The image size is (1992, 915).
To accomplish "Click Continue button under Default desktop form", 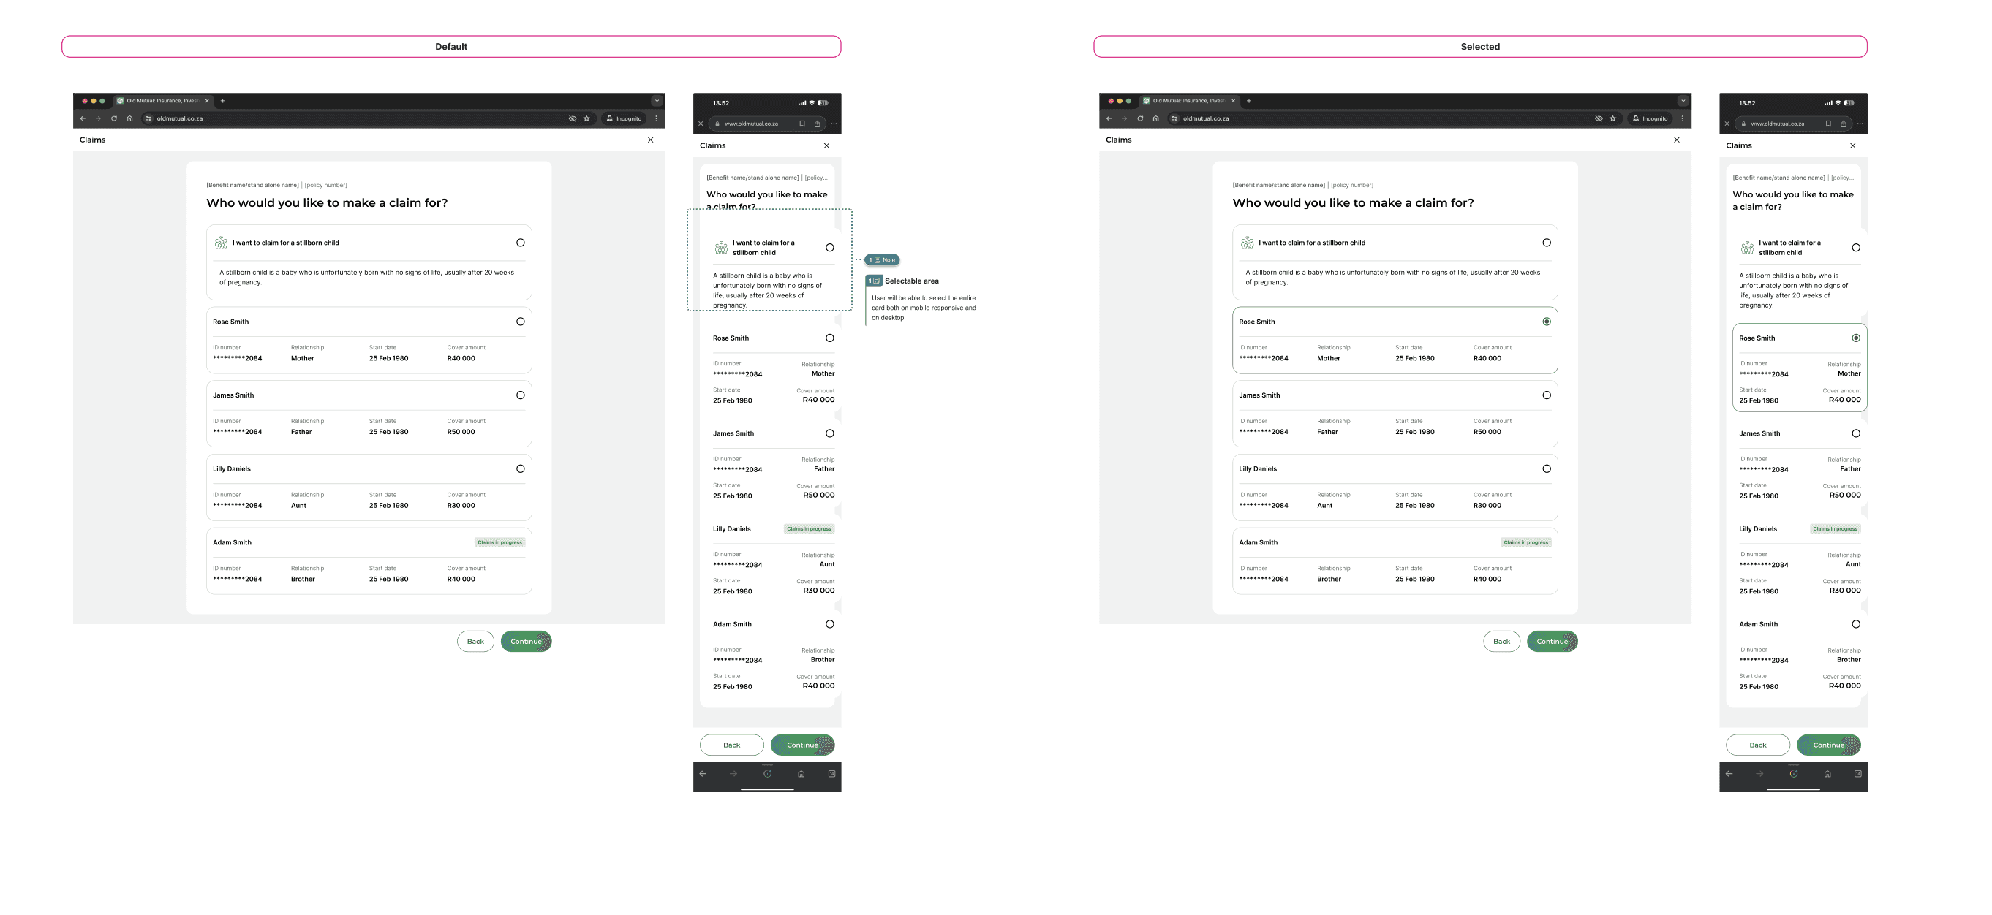I will (x=526, y=642).
